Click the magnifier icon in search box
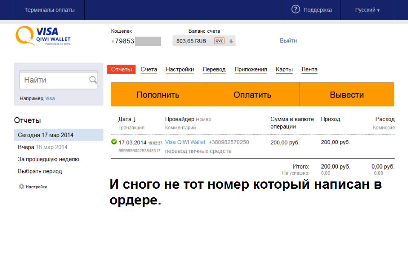This screenshot has height=259, width=408. pyautogui.click(x=93, y=80)
